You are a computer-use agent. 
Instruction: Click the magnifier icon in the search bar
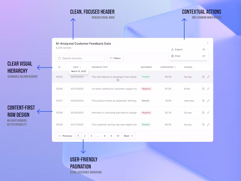click(60, 58)
